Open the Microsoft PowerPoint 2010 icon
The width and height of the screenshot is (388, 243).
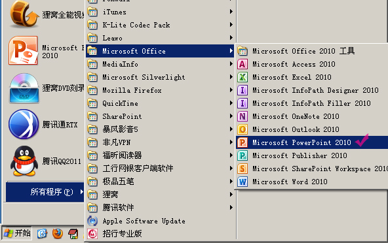tap(242, 142)
